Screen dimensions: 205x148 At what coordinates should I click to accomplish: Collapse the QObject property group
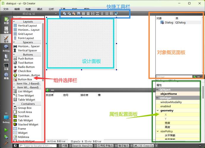pyautogui.click(x=158, y=90)
